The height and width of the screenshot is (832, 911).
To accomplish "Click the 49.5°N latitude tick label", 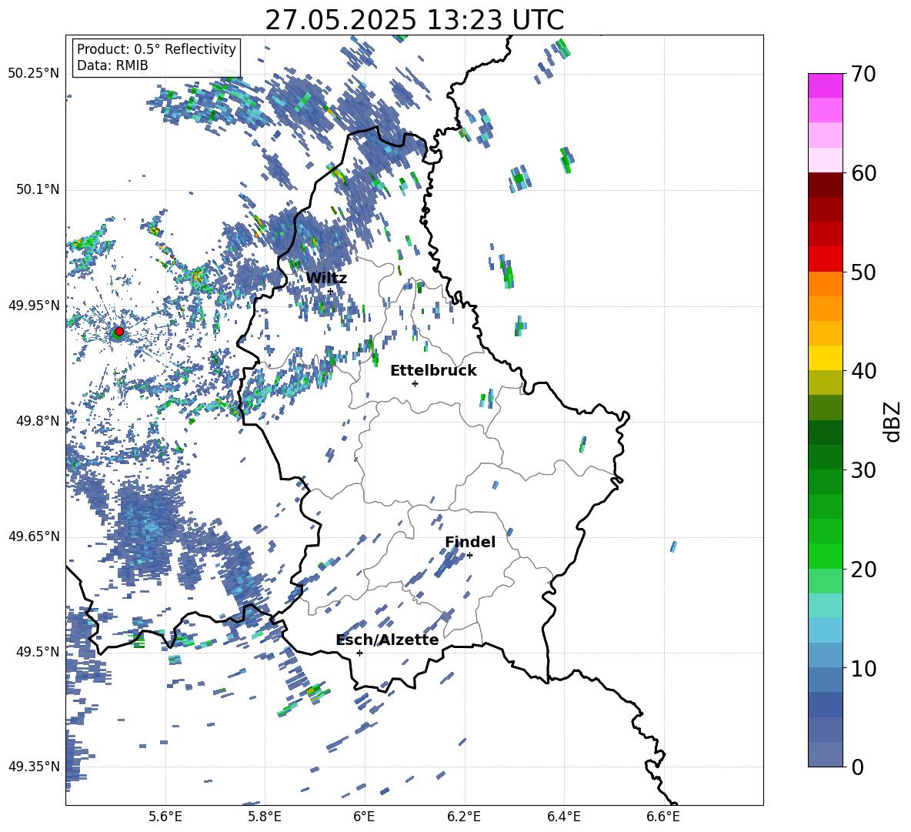I will (x=38, y=652).
